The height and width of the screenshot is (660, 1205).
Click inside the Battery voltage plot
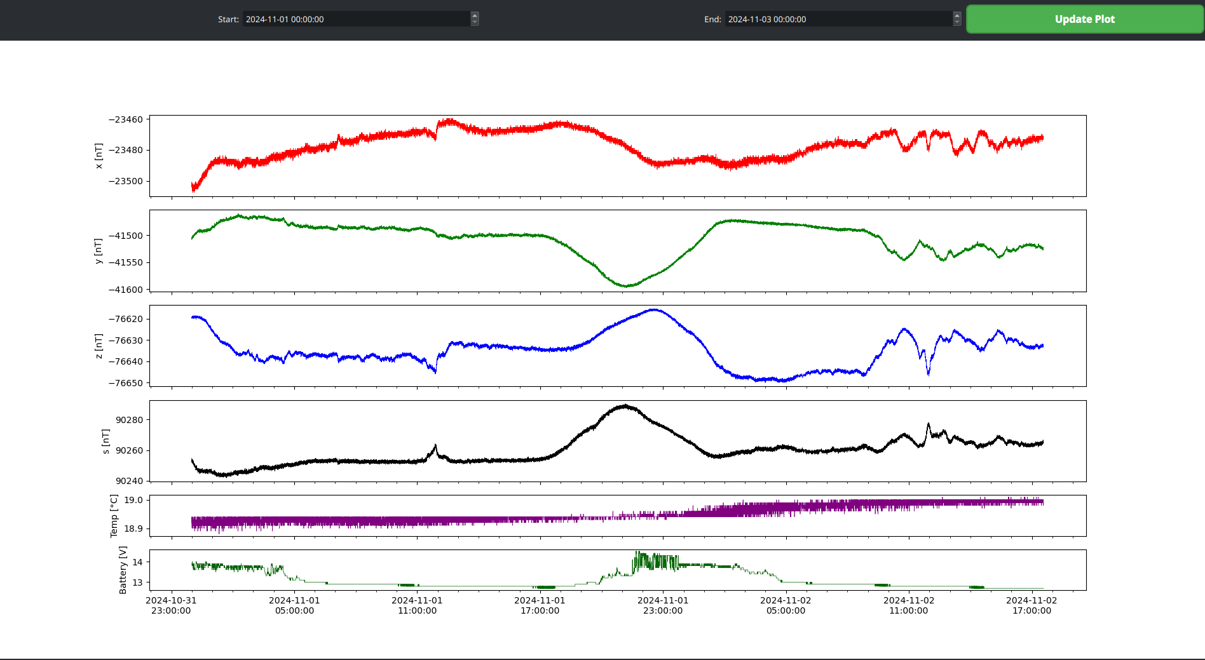(x=618, y=570)
